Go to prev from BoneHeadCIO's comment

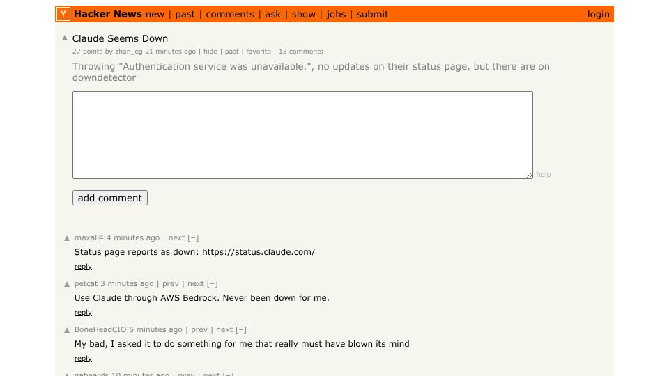[x=199, y=330]
